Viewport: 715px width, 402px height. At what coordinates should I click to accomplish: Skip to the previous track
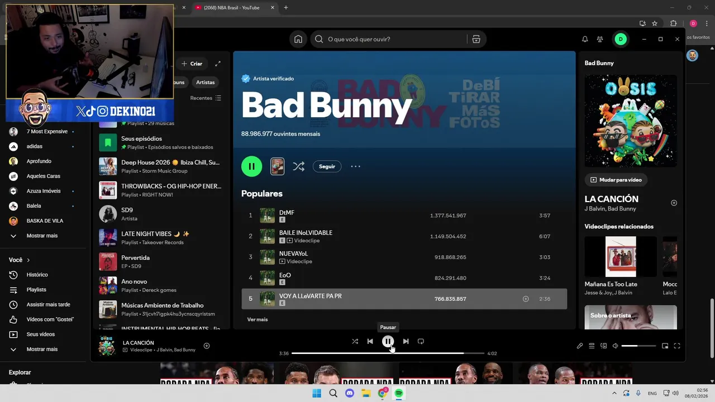tap(370, 341)
